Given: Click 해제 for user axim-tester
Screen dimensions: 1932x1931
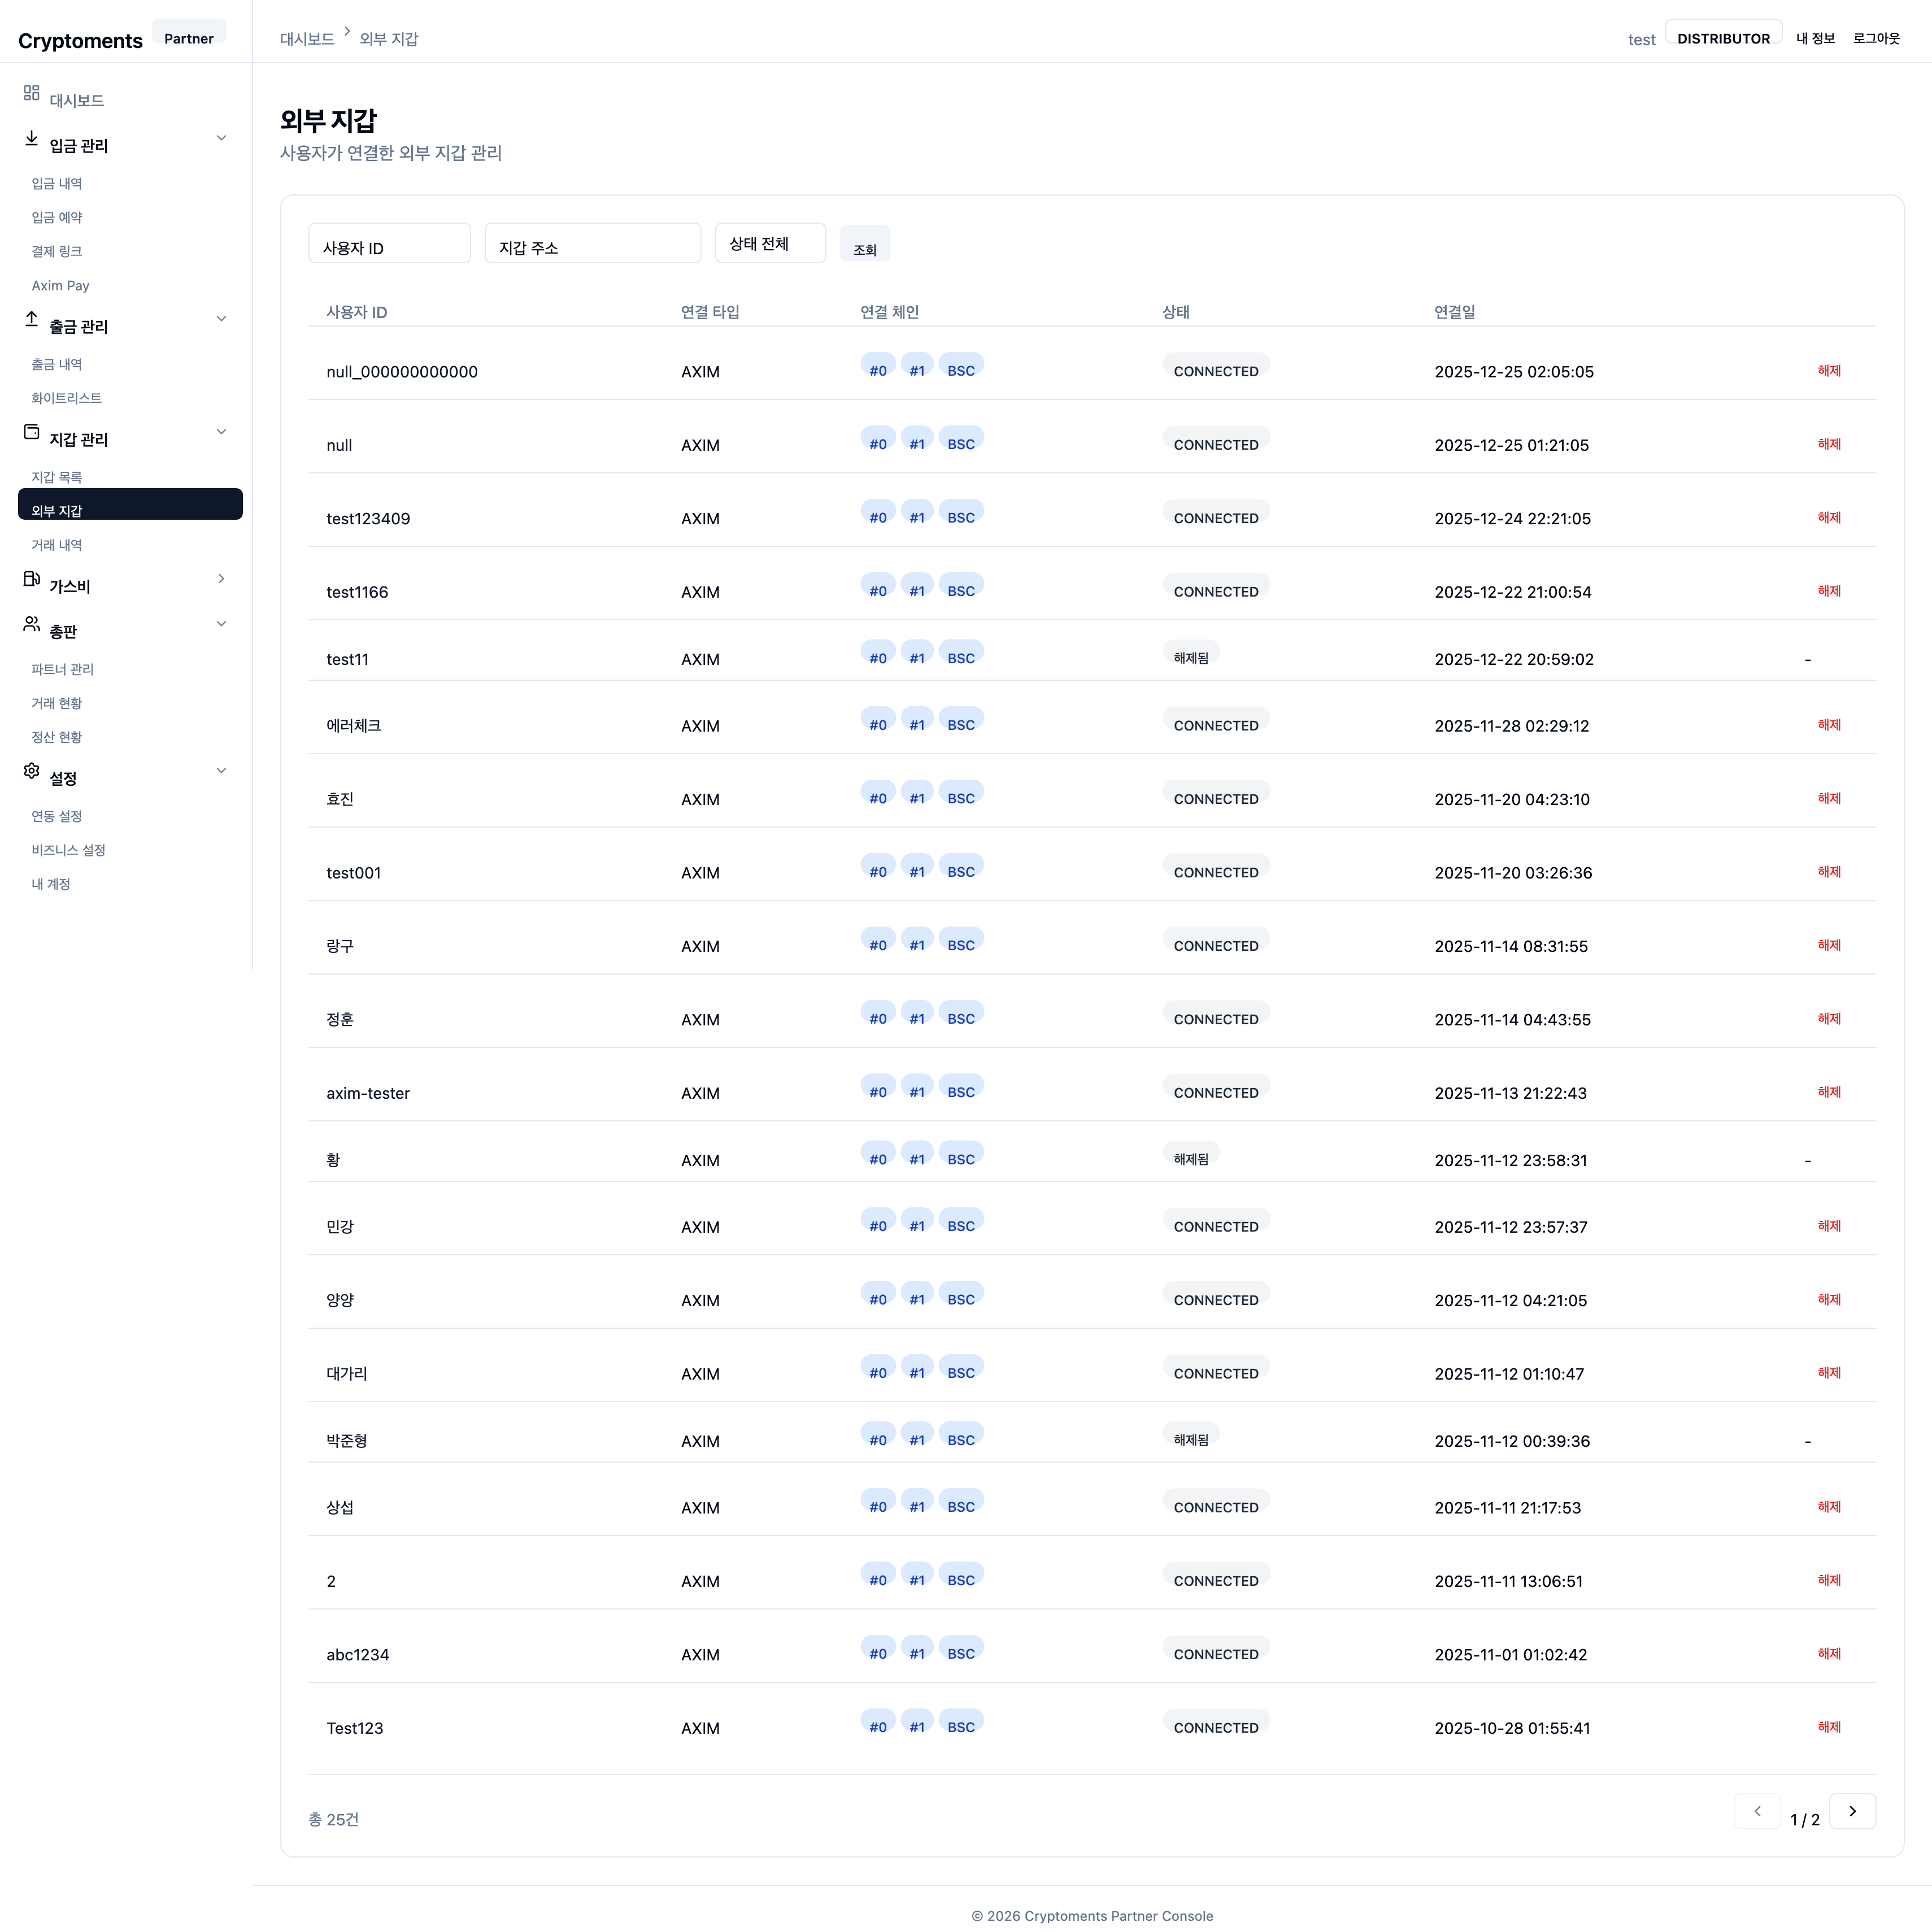Looking at the screenshot, I should coord(1829,1093).
